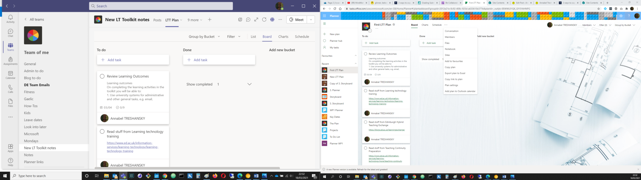Mark Review Learning Outcomes complete in Planner web
Viewport: 641px width, 180px height.
point(366,54)
